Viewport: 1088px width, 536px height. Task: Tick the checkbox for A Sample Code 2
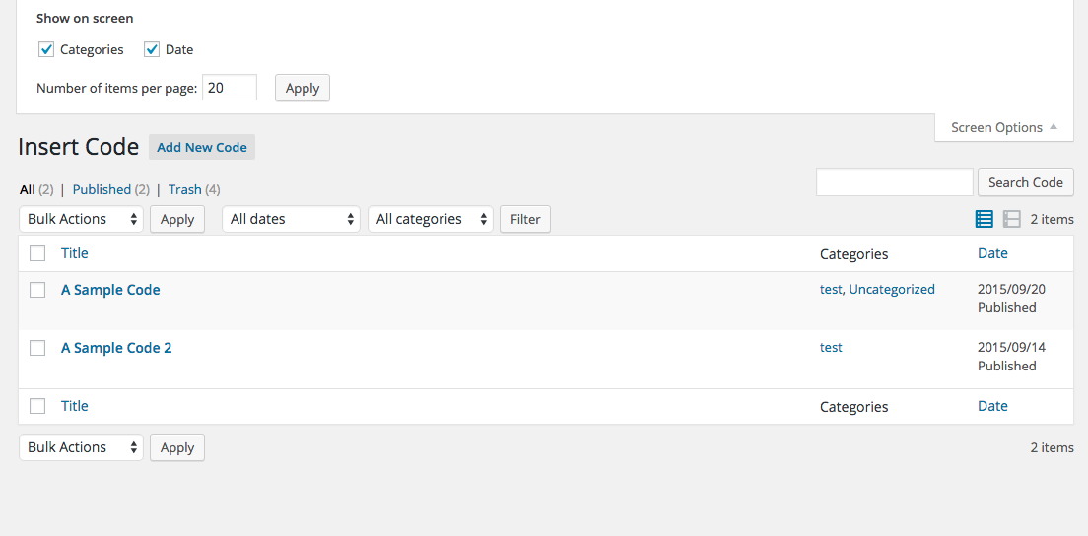[37, 348]
